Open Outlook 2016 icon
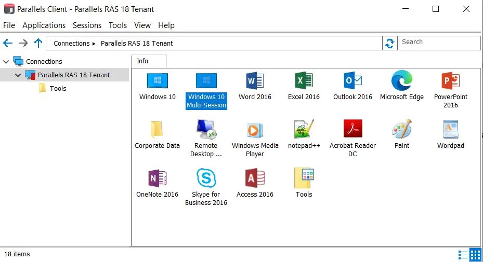This screenshot has height=262, width=483. pyautogui.click(x=353, y=81)
